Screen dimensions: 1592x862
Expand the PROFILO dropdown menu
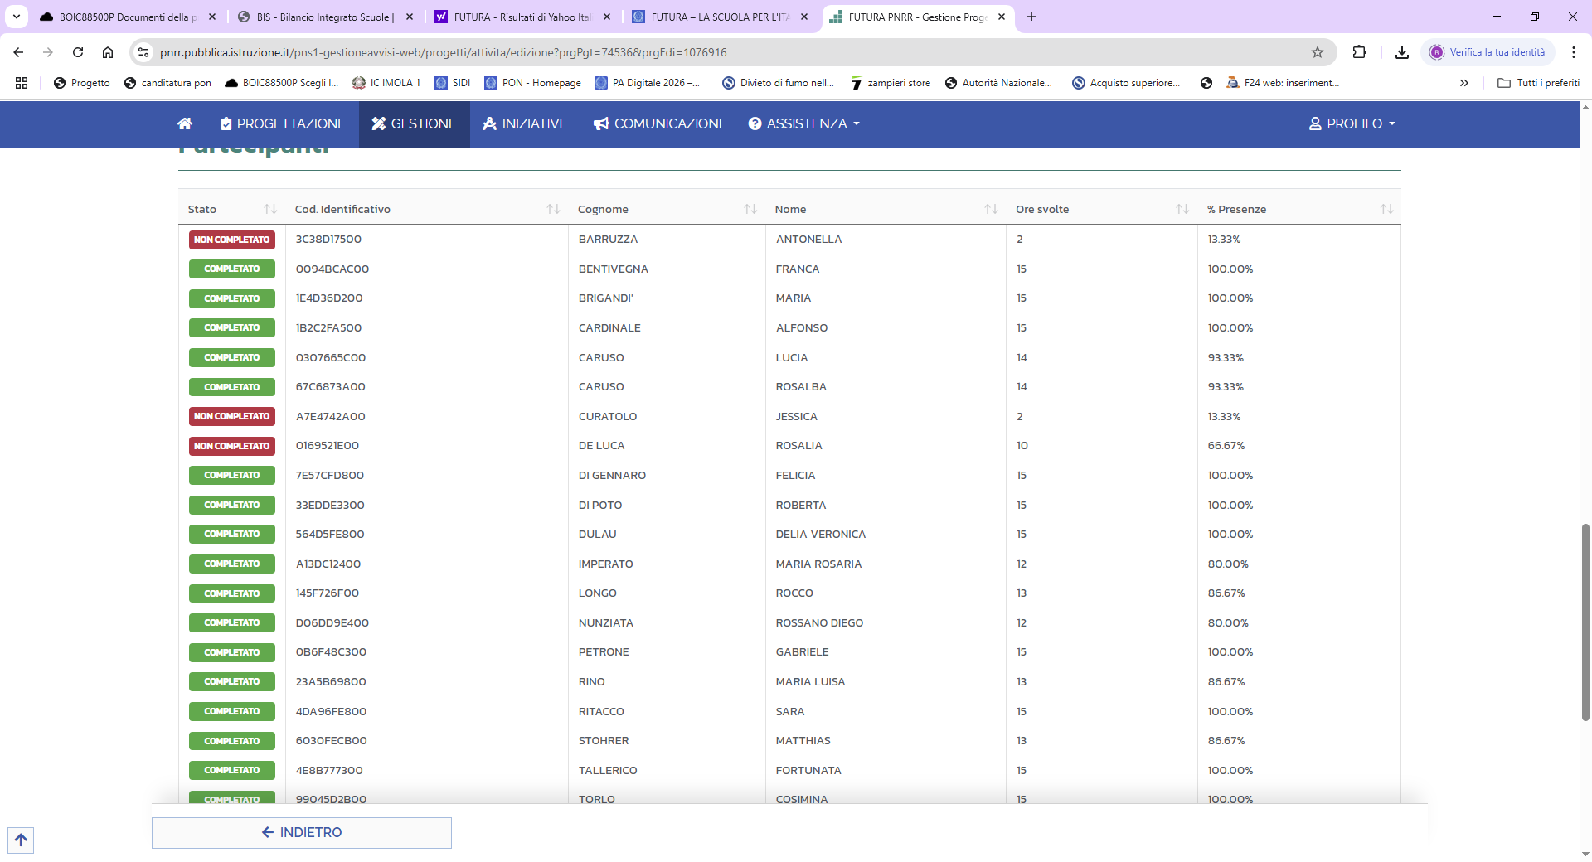click(1352, 123)
